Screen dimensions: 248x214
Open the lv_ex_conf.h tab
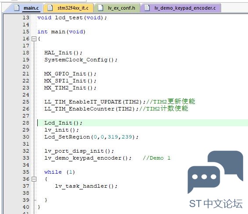click(x=117, y=8)
